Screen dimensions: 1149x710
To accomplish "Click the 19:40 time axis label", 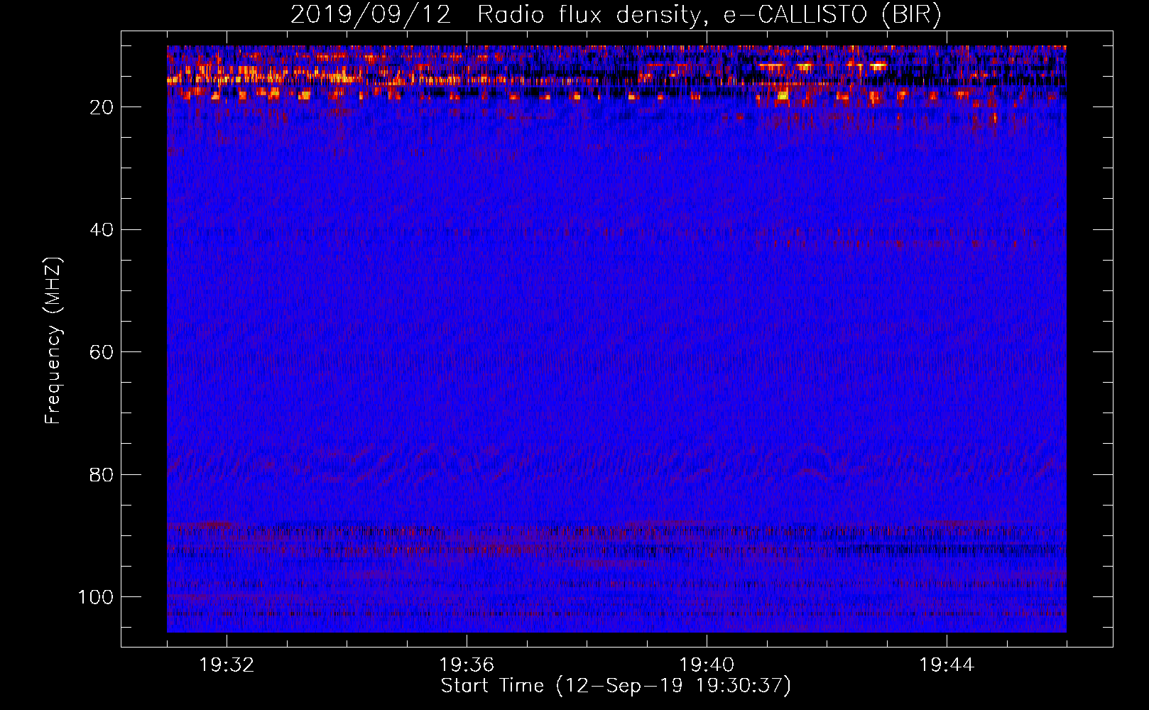I will tap(707, 665).
